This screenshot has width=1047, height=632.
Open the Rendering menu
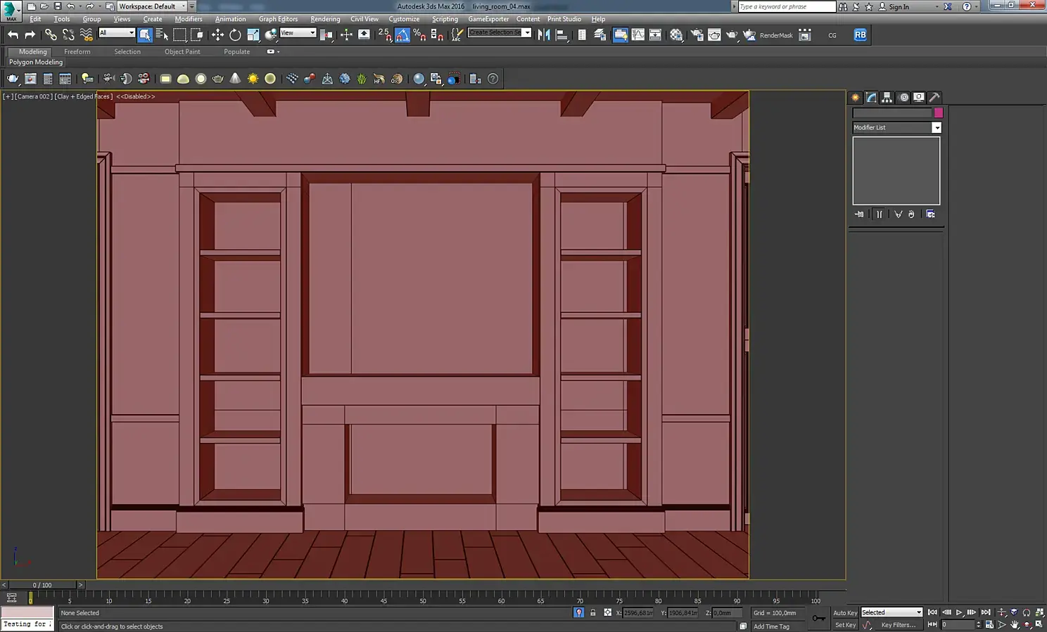coord(324,19)
